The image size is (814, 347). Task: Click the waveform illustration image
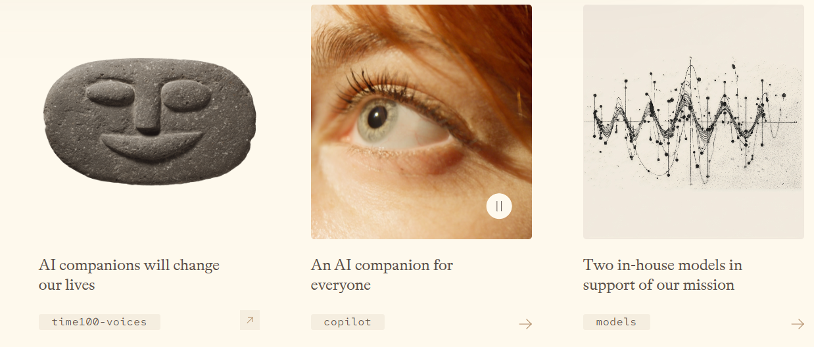pyautogui.click(x=694, y=122)
